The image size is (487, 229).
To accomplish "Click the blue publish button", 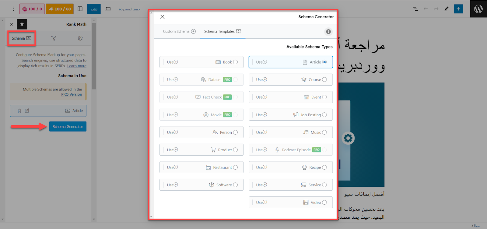I will point(94,9).
